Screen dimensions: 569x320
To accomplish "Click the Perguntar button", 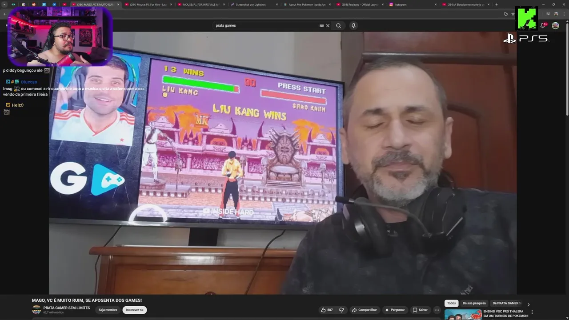I will pyautogui.click(x=395, y=310).
